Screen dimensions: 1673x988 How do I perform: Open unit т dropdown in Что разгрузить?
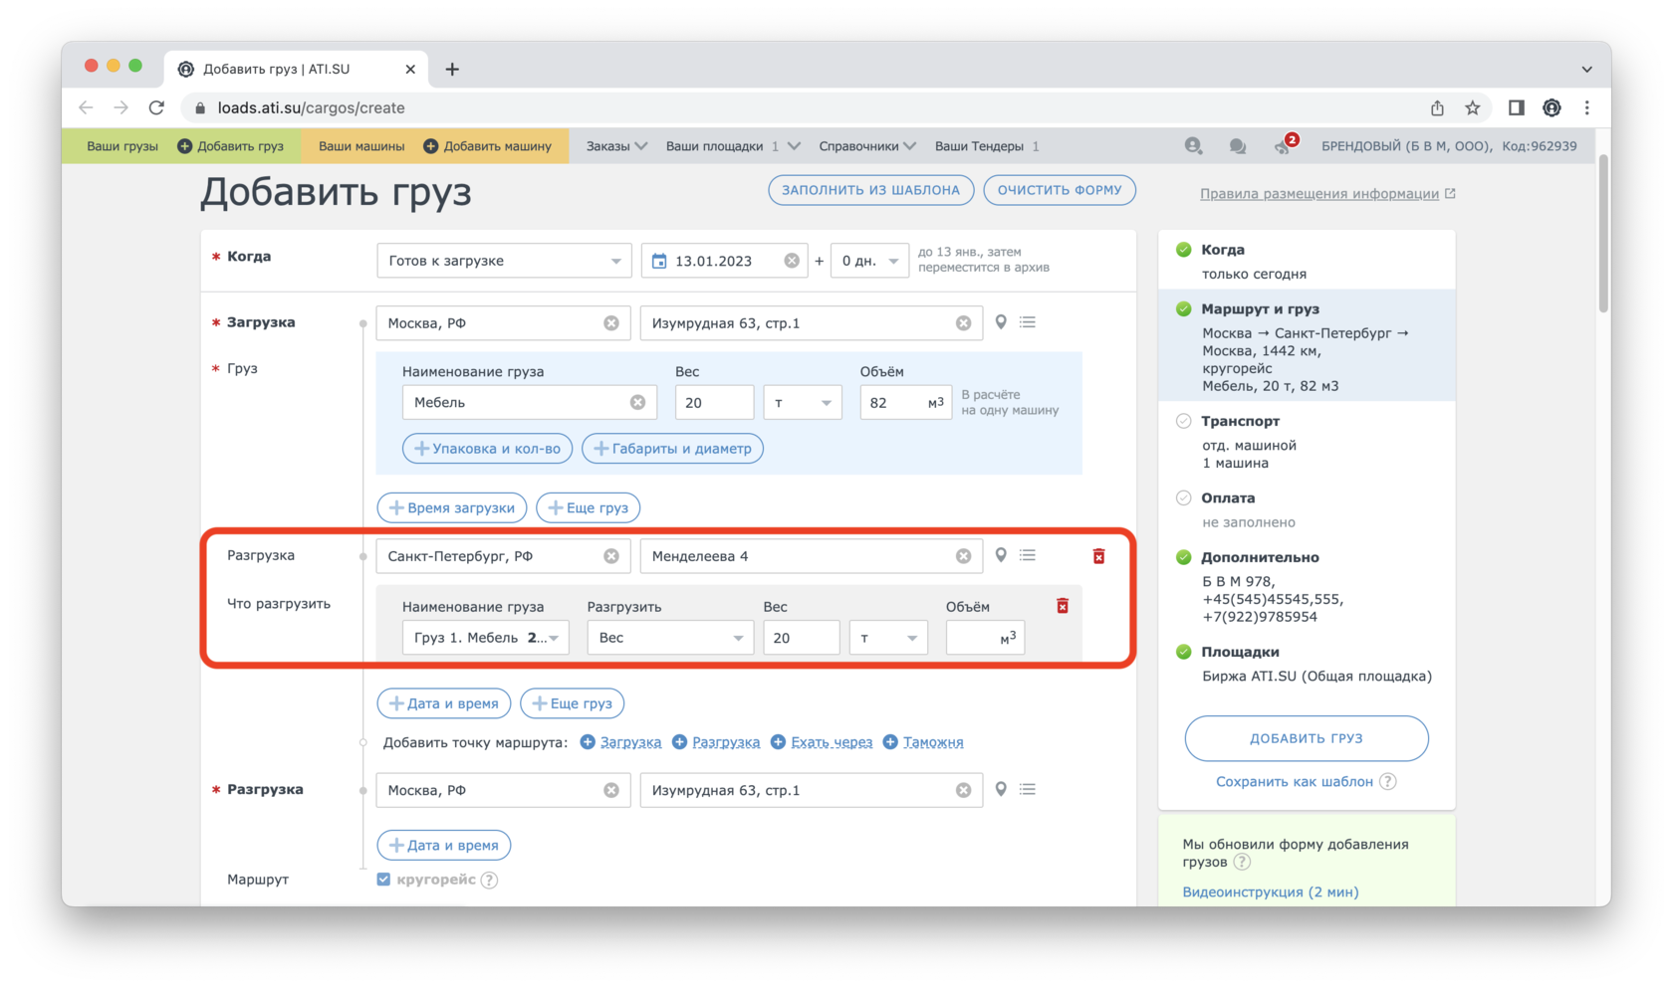pos(888,638)
